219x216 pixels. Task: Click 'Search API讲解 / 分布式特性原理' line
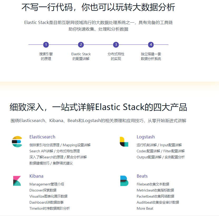(55, 151)
